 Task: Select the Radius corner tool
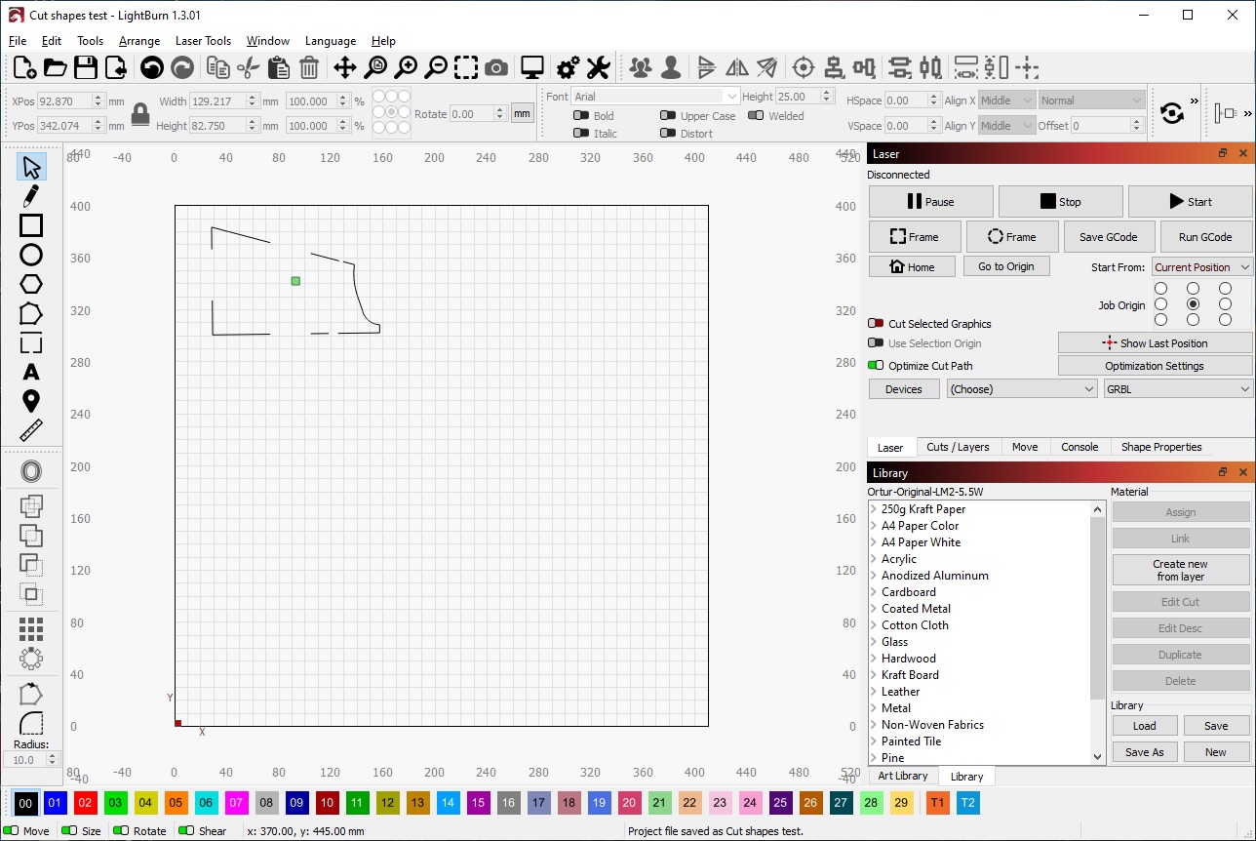[x=31, y=723]
